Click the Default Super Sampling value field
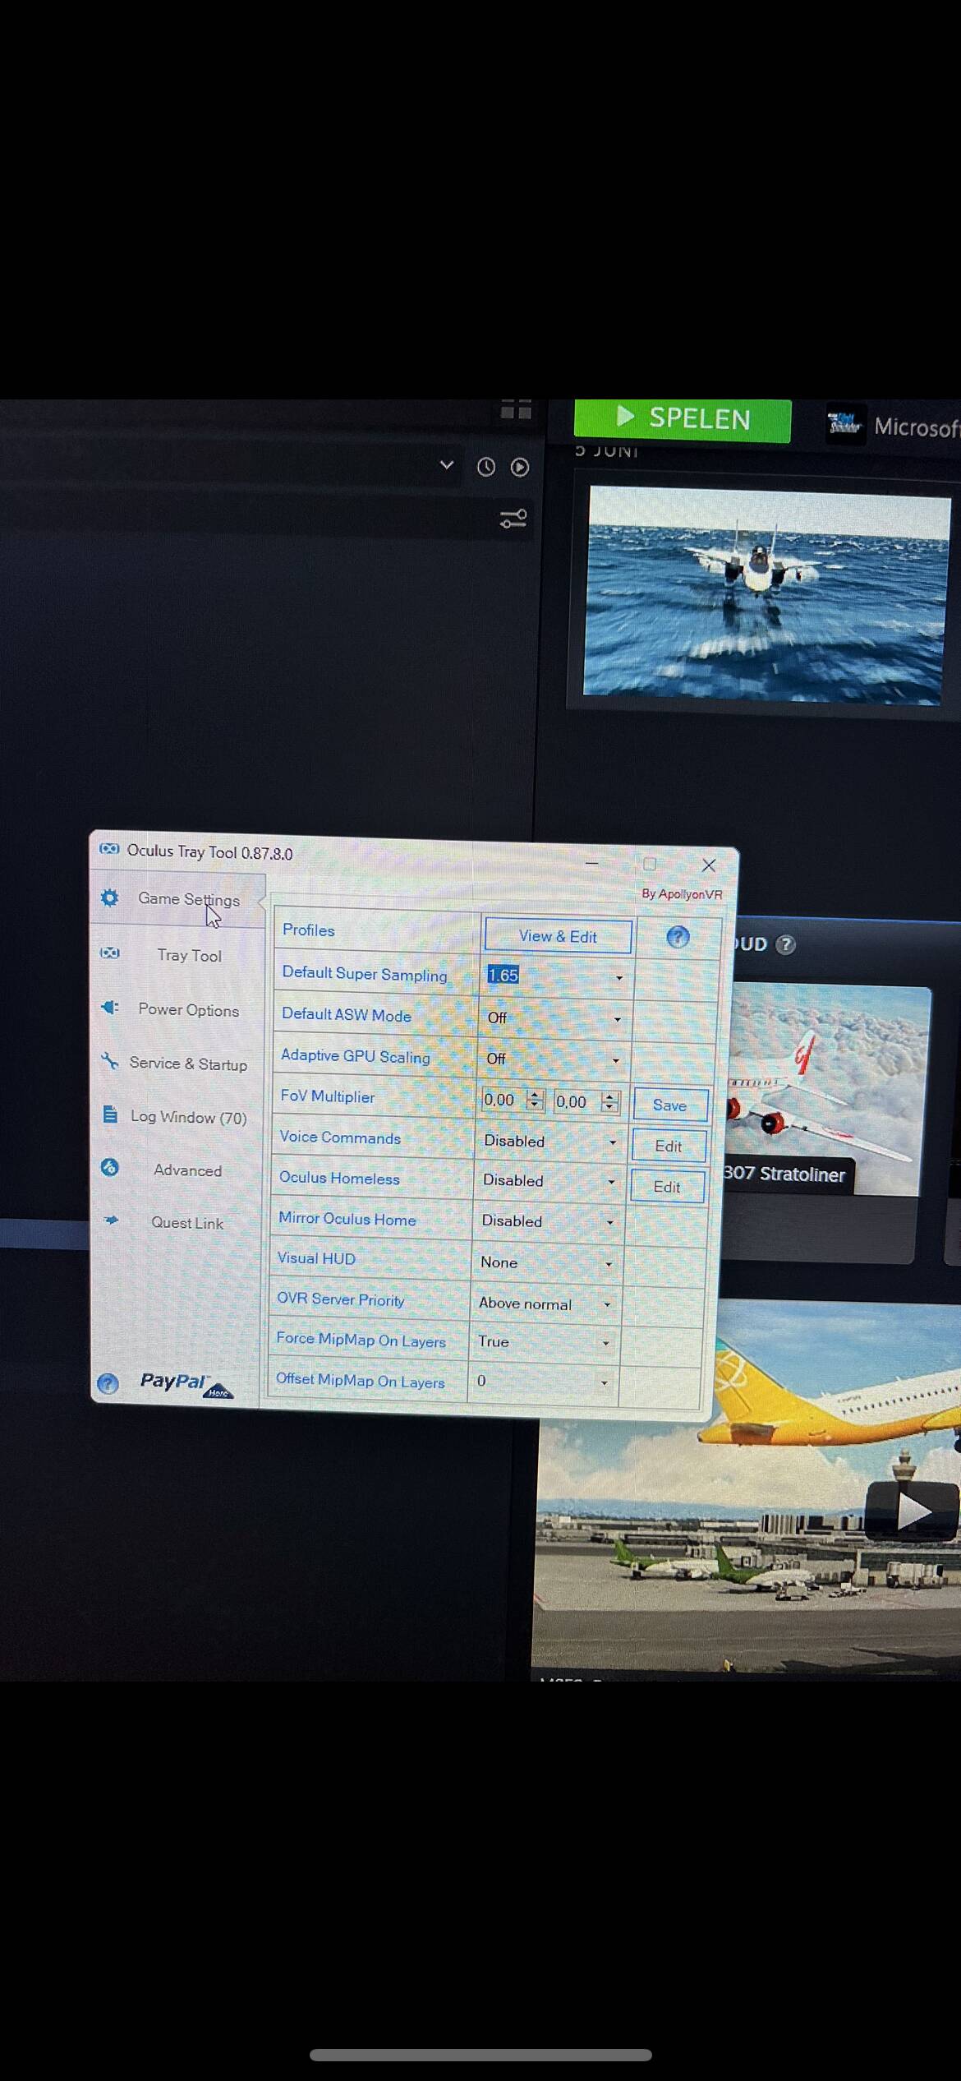Viewport: 961px width, 2081px height. (546, 976)
